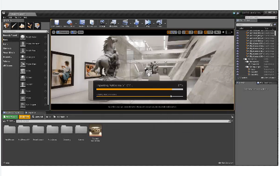Click the back arrow in Content Browser
This screenshot has width=280, height=176.
47,117
